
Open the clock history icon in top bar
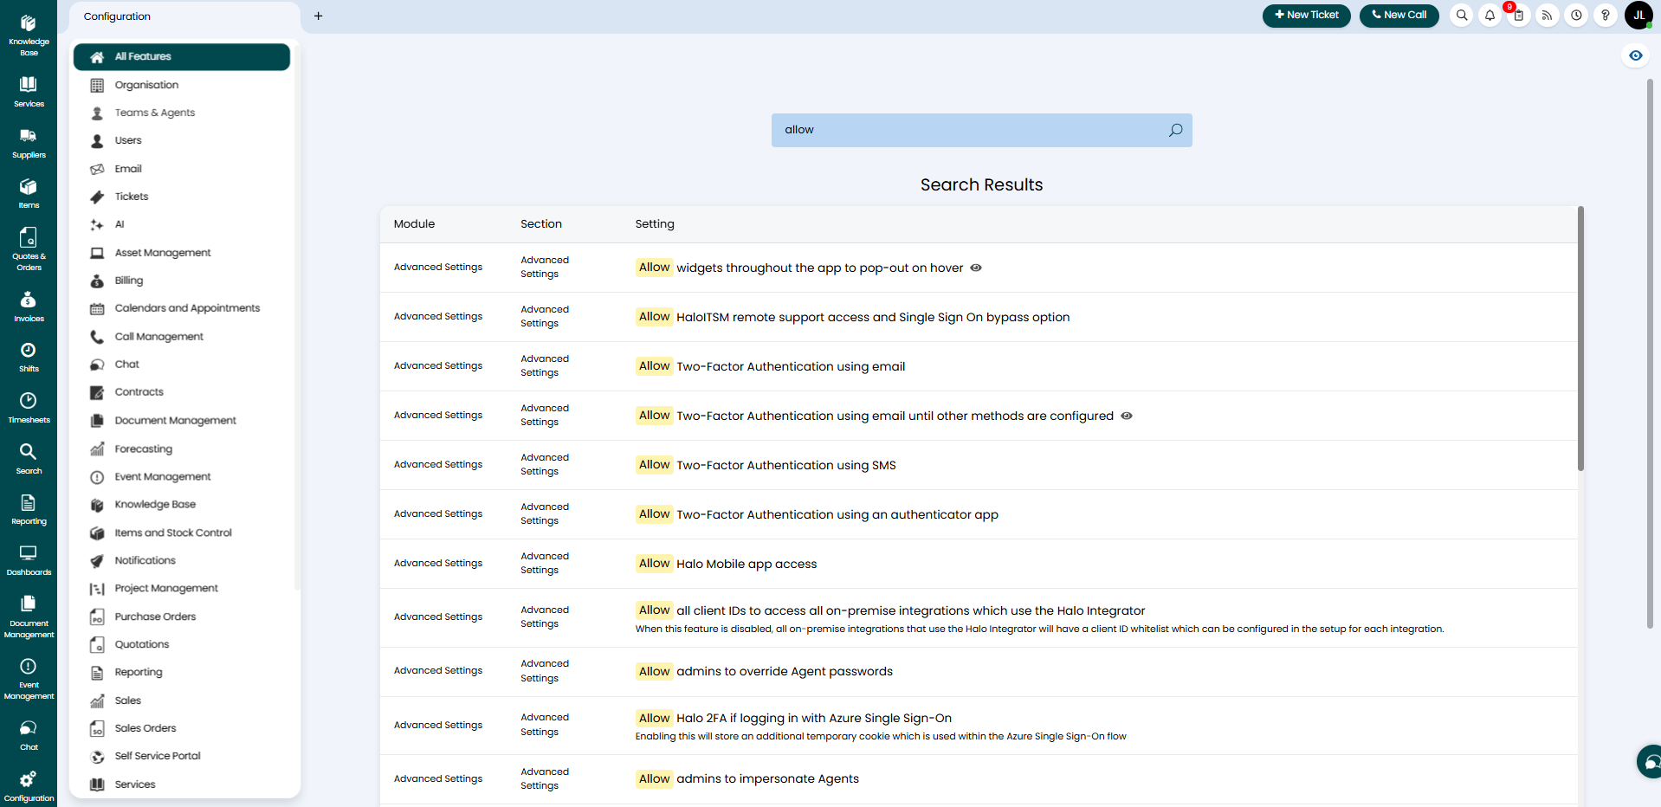(x=1576, y=16)
